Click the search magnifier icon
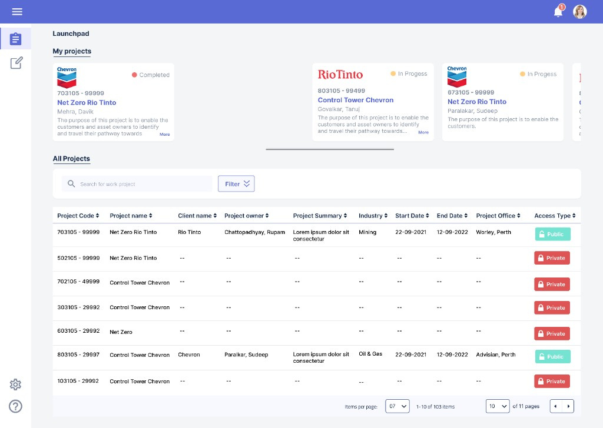The width and height of the screenshot is (603, 428). 71,184
